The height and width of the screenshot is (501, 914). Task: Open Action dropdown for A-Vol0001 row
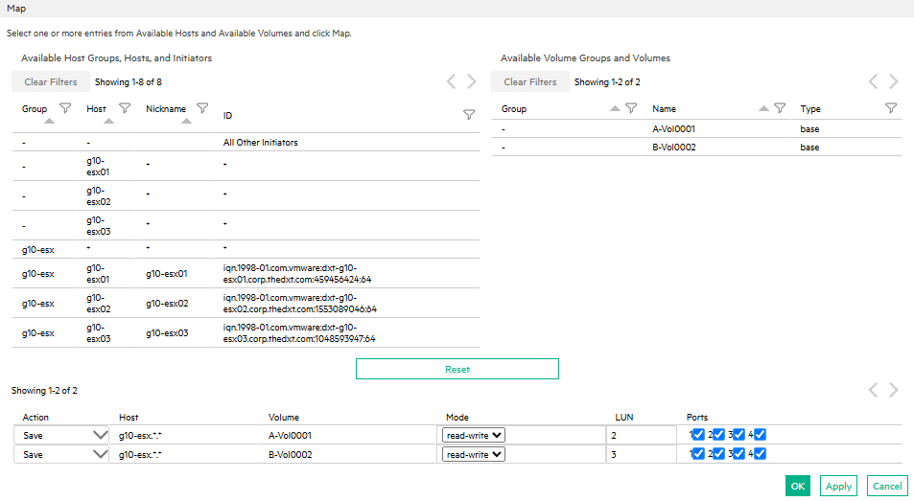point(61,435)
